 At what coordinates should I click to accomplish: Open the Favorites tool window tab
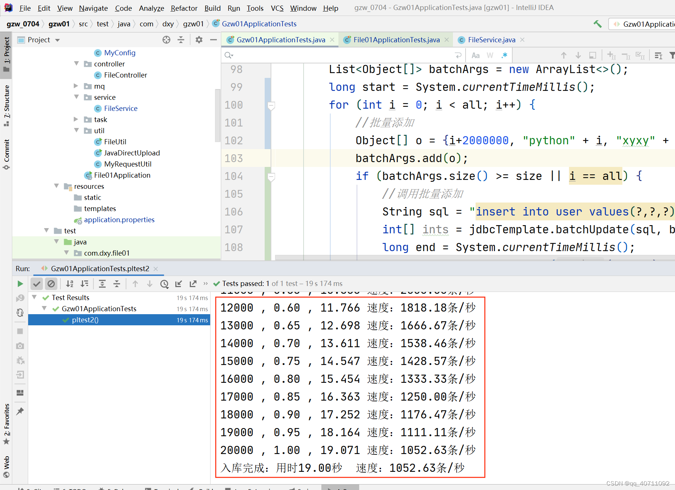6,424
